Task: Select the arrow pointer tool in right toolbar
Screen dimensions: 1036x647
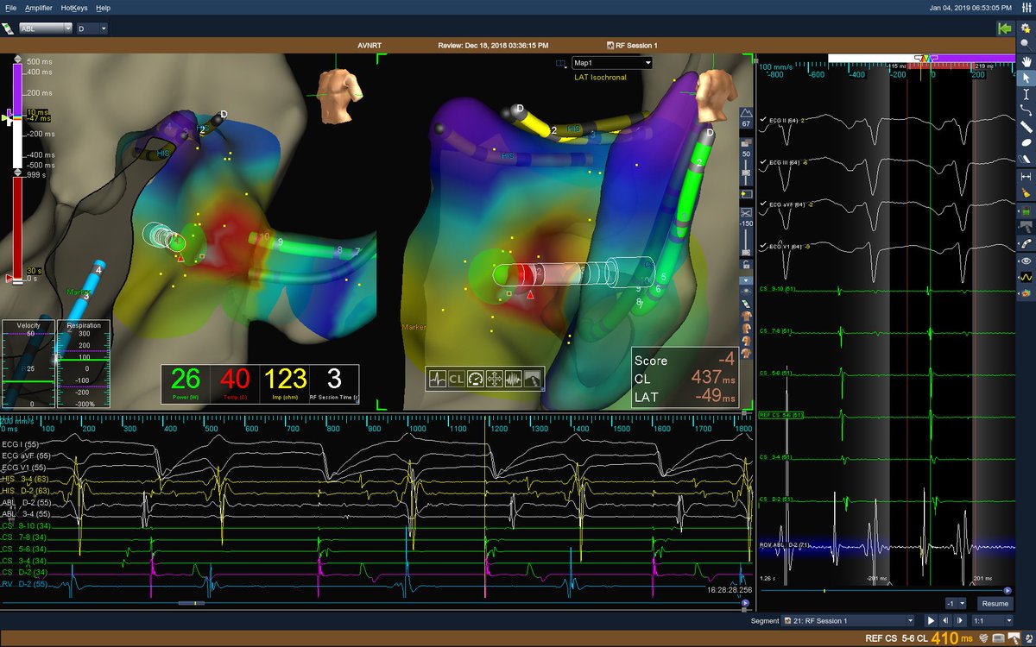Action: [x=1027, y=76]
